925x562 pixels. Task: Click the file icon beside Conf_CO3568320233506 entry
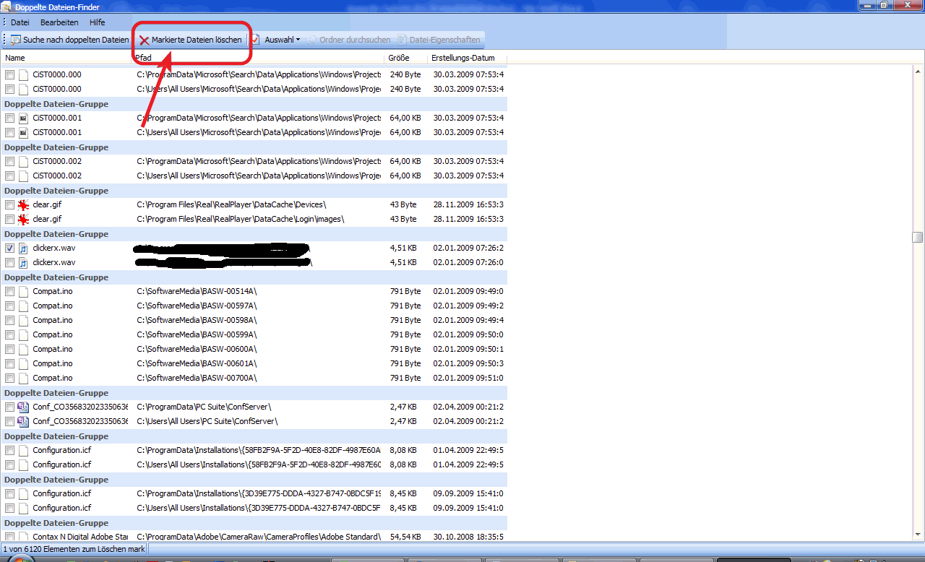pos(23,407)
